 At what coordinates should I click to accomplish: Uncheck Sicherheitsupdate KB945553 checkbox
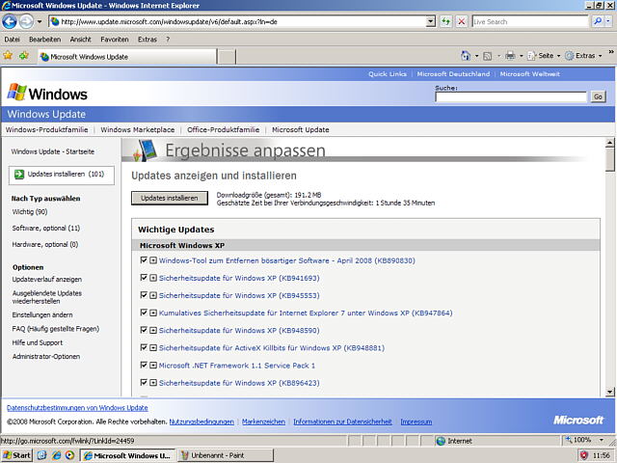(144, 295)
